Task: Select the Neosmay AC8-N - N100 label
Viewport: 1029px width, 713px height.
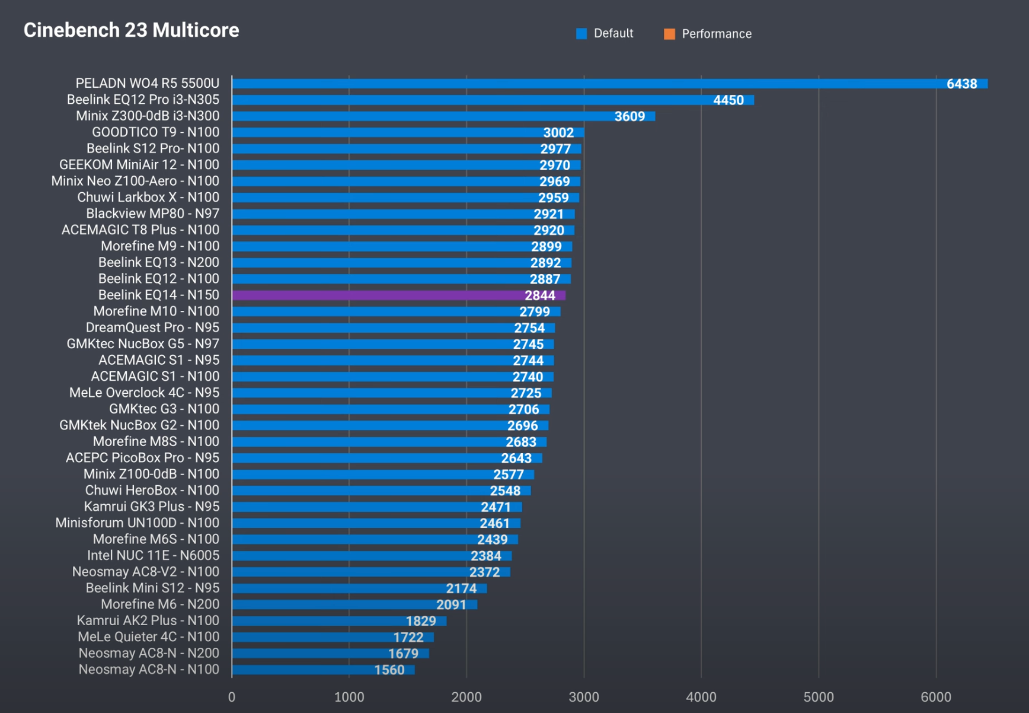Action: click(149, 670)
